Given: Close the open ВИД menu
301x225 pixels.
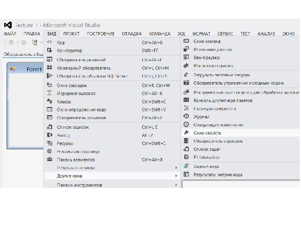Looking at the screenshot, I should pyautogui.click(x=52, y=34).
